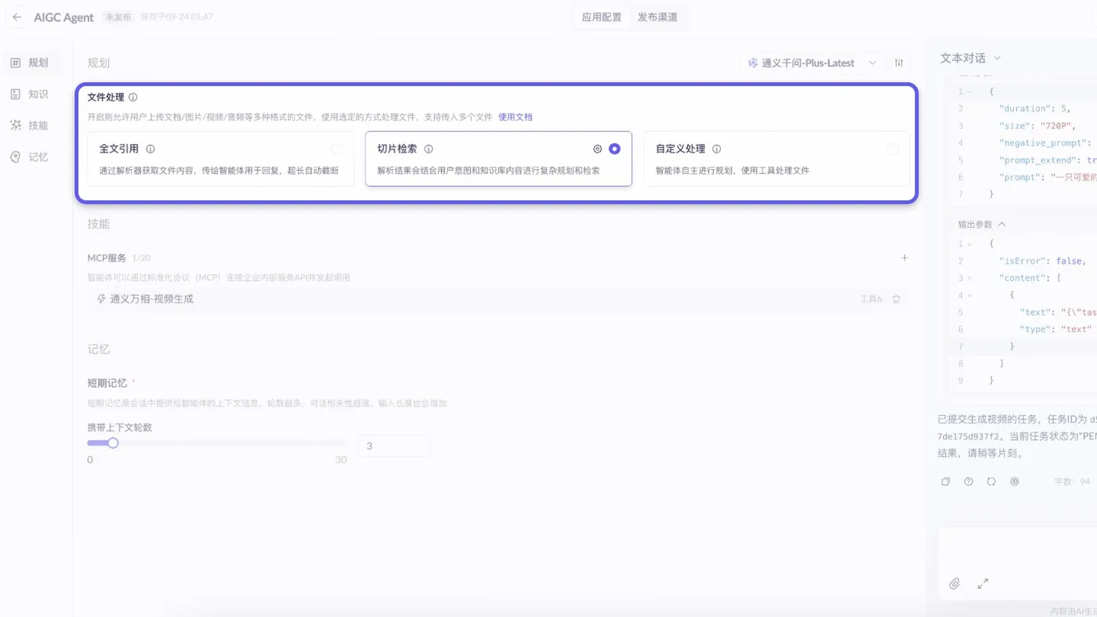Click the 短期记忆 label

[107, 383]
